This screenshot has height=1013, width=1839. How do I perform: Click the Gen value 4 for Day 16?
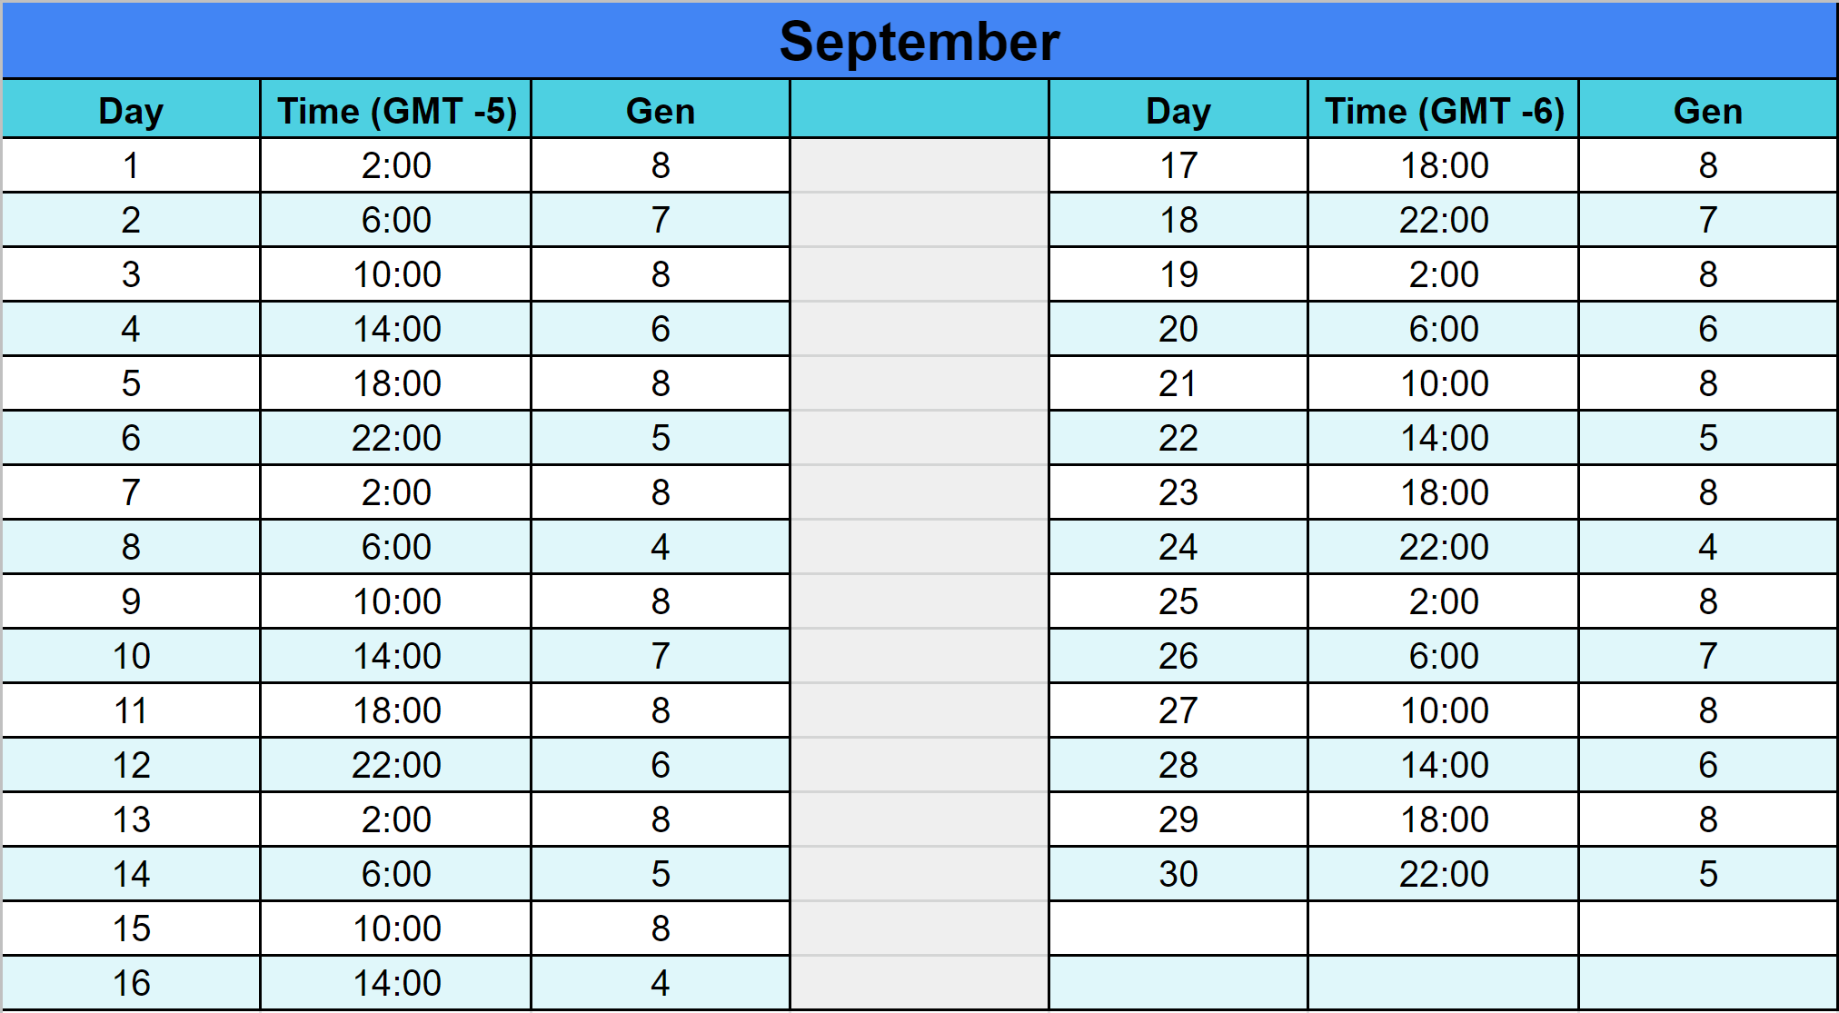(x=661, y=983)
